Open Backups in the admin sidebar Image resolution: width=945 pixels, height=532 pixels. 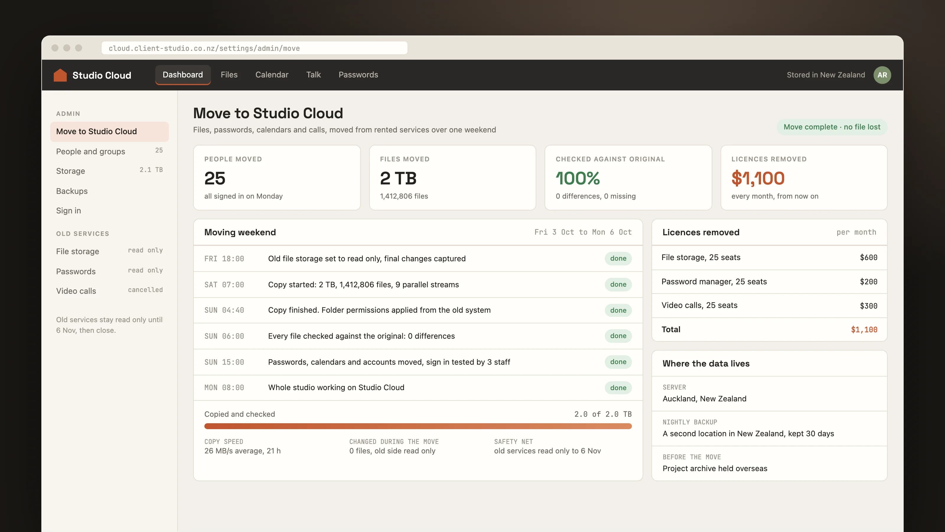(109, 191)
